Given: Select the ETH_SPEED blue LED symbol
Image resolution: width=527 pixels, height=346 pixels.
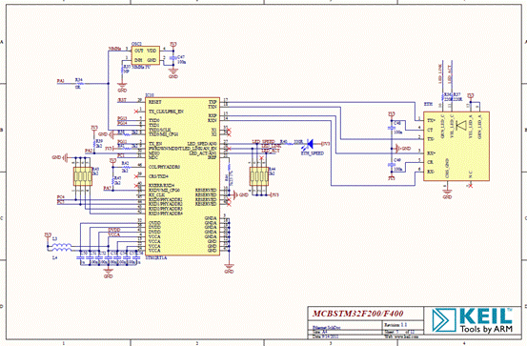Looking at the screenshot, I should tap(309, 144).
